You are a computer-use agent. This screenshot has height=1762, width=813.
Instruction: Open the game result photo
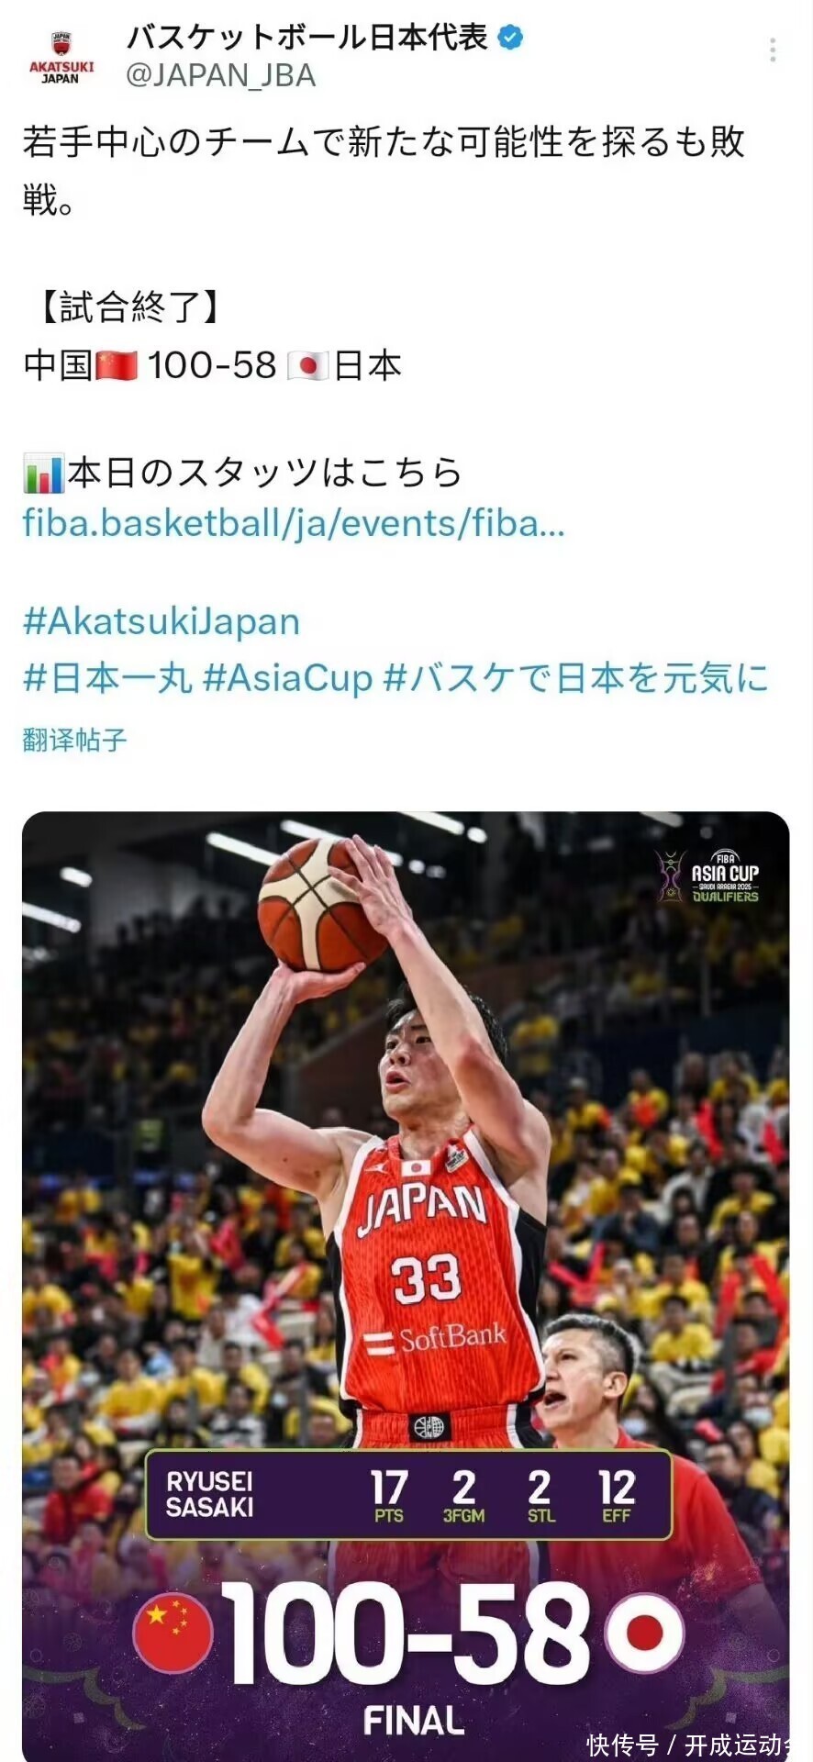tap(406, 1285)
